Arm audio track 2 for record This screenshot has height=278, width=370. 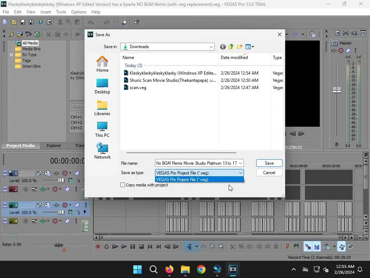(x=26, y=189)
